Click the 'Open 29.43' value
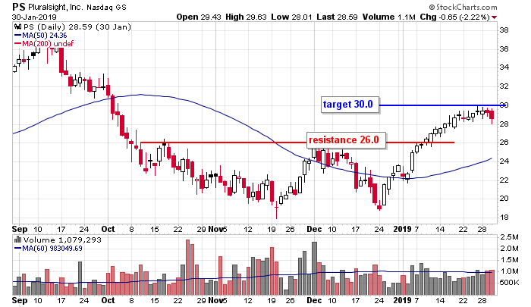Screen dimensions: 531x307 coord(199,17)
